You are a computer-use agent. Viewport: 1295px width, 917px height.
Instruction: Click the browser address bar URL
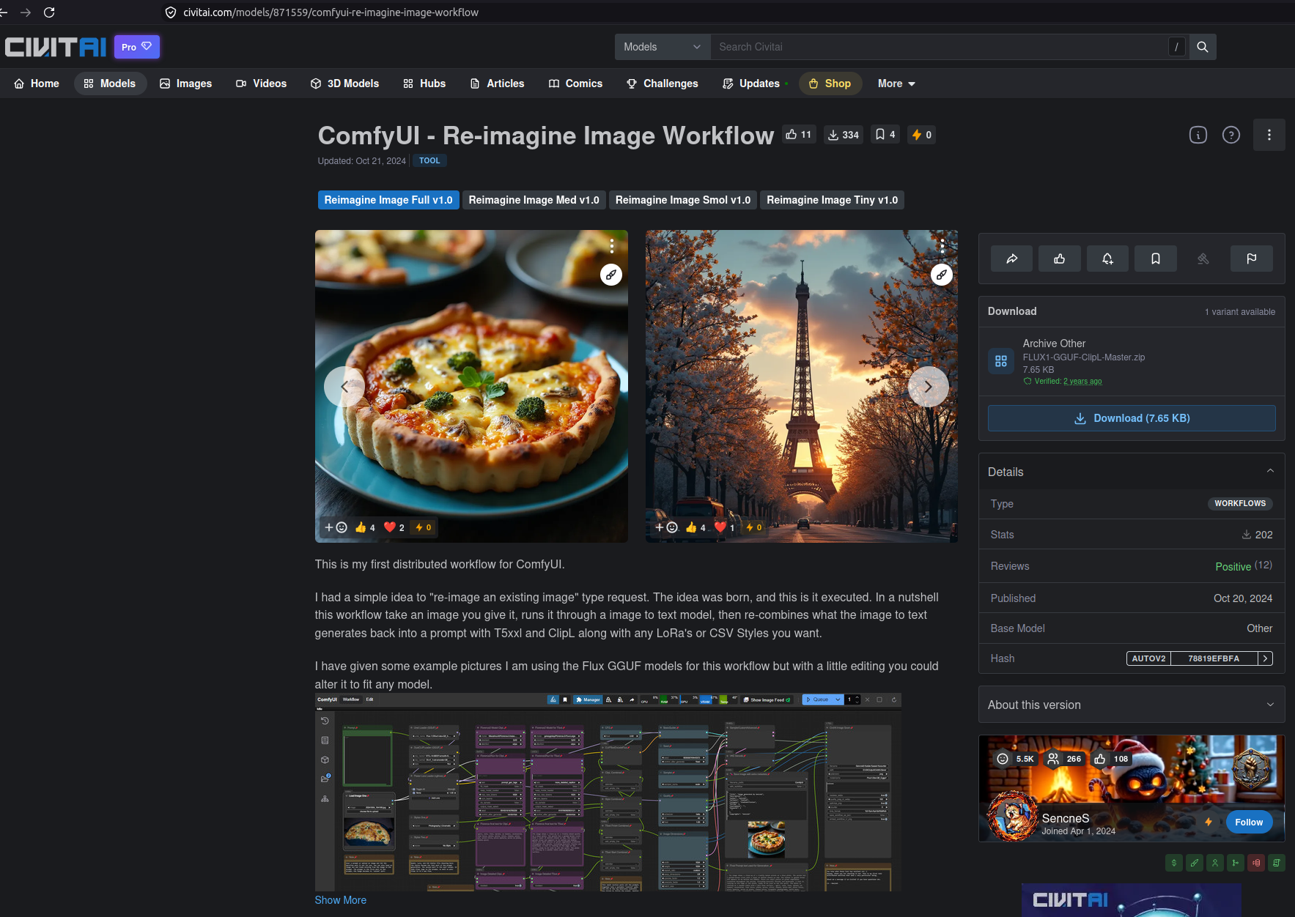(x=331, y=12)
